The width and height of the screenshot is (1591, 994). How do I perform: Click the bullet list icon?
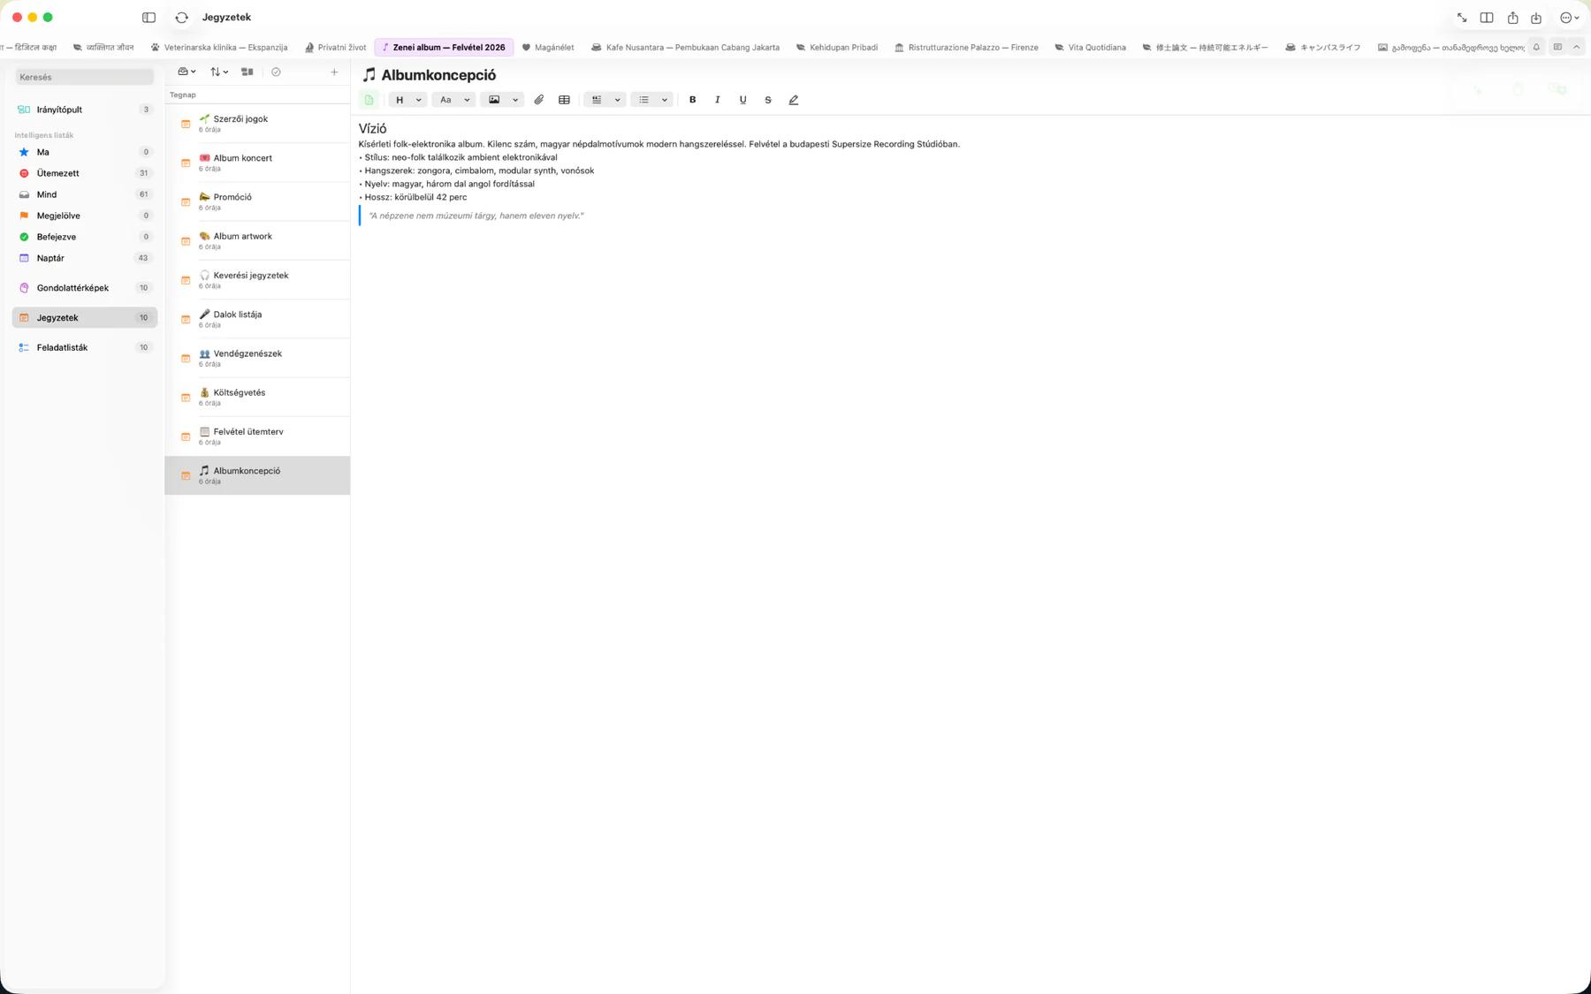[x=643, y=100]
